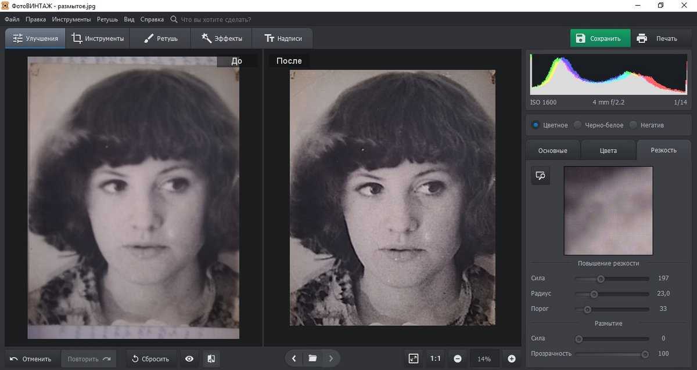Select the Негатив radio option
The width and height of the screenshot is (697, 370).
pyautogui.click(x=646, y=125)
